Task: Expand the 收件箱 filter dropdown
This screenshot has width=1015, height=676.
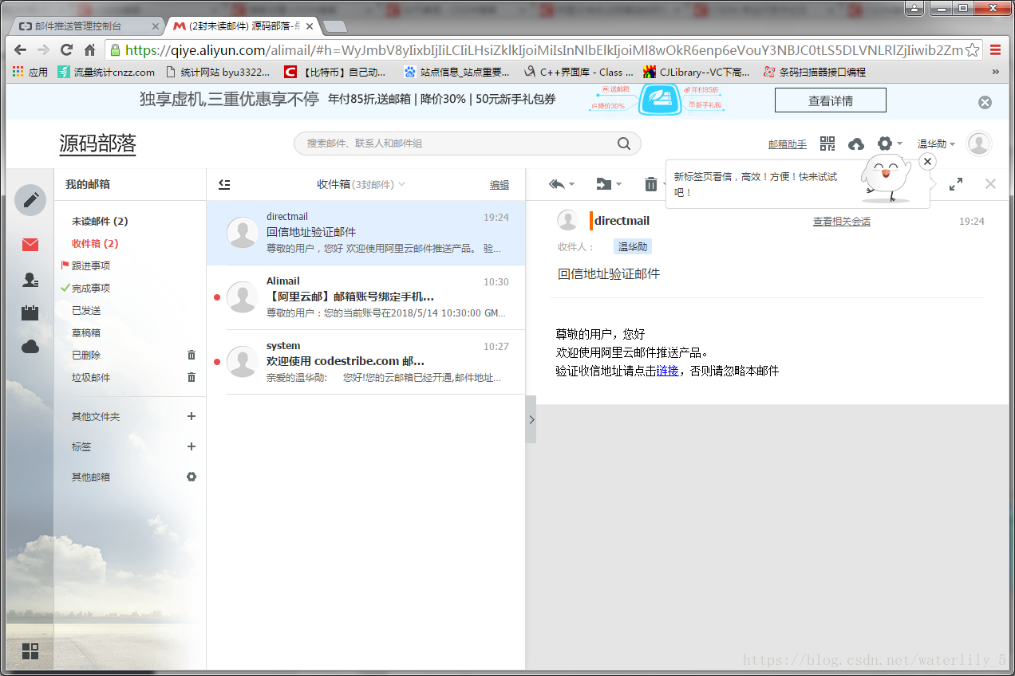Action: click(401, 184)
